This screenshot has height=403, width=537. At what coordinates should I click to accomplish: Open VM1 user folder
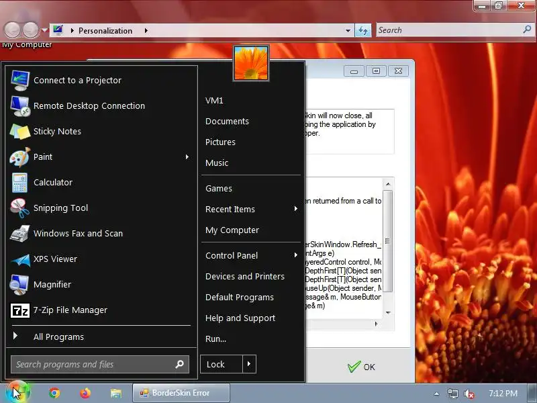click(x=214, y=100)
